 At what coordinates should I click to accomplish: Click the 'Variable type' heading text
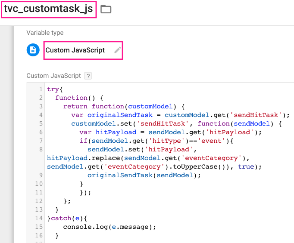point(45,33)
